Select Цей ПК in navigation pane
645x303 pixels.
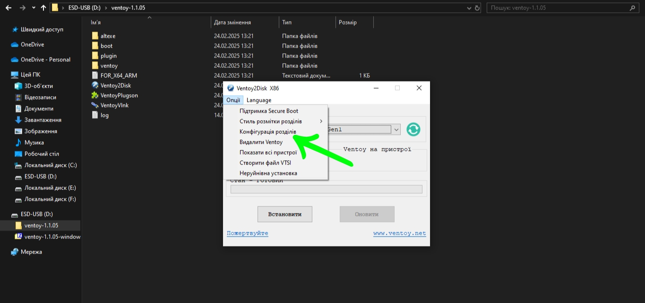[x=30, y=74]
